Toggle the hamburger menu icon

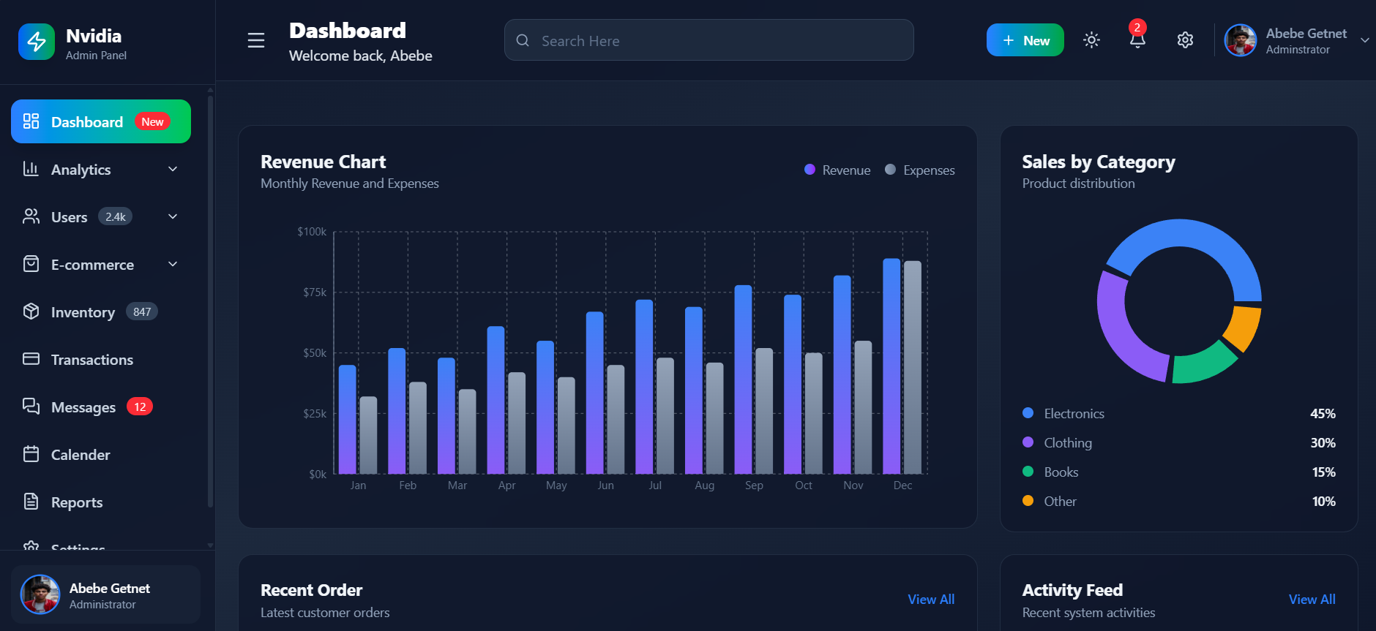click(256, 40)
